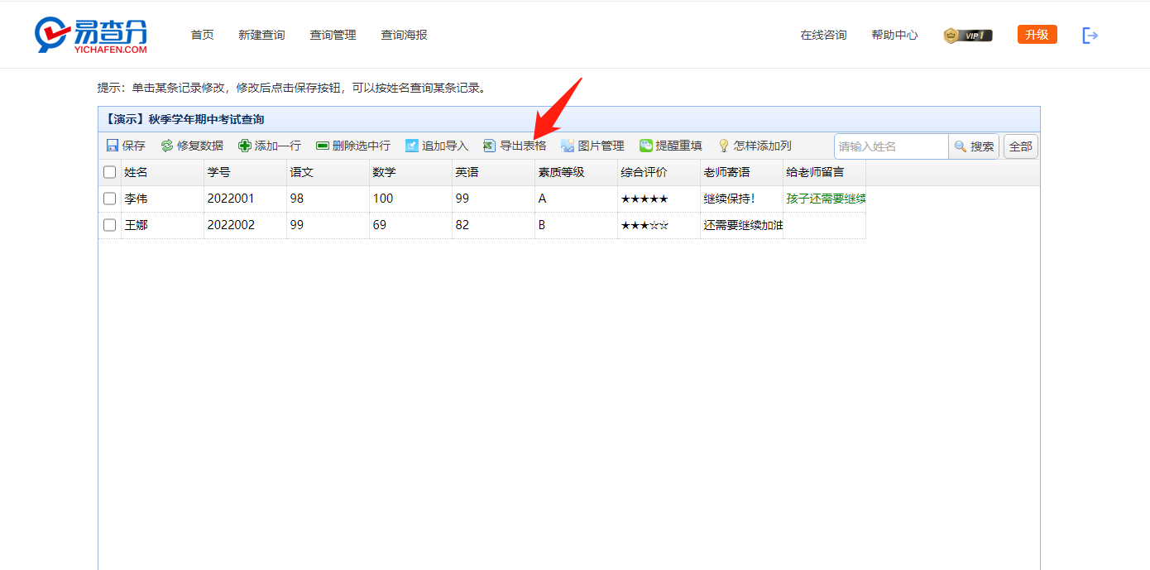Viewport: 1150px width, 570px height.
Task: Check the row checkbox for 李伟
Action: click(x=109, y=199)
